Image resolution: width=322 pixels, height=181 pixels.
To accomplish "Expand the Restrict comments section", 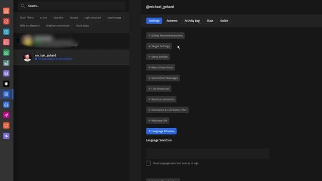I will click(161, 100).
